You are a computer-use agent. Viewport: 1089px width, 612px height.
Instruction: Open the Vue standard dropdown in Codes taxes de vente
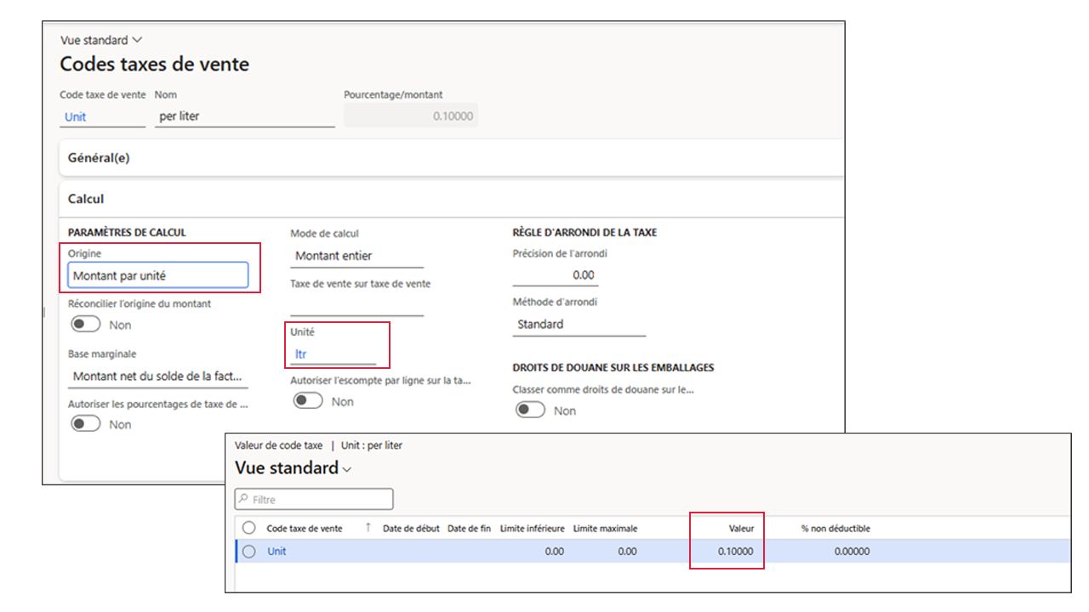coord(101,40)
